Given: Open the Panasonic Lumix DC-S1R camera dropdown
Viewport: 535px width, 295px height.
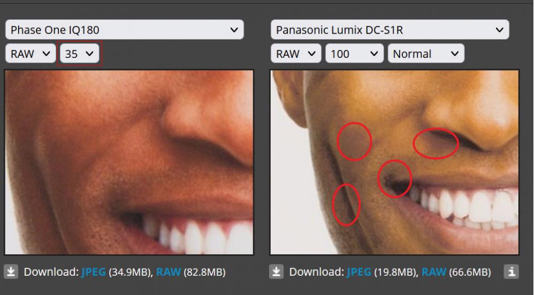Looking at the screenshot, I should pos(389,29).
